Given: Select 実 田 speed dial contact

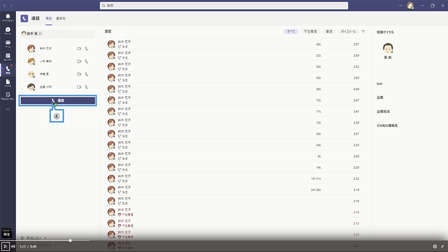Looking at the screenshot, I should point(388,51).
